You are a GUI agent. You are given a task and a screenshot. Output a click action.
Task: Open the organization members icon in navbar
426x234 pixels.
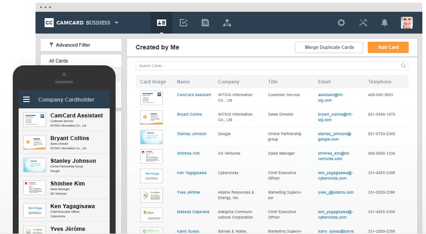(x=227, y=23)
